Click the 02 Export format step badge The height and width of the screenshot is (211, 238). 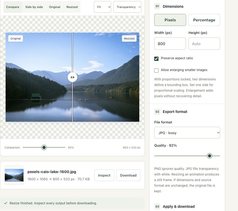pyautogui.click(x=157, y=112)
